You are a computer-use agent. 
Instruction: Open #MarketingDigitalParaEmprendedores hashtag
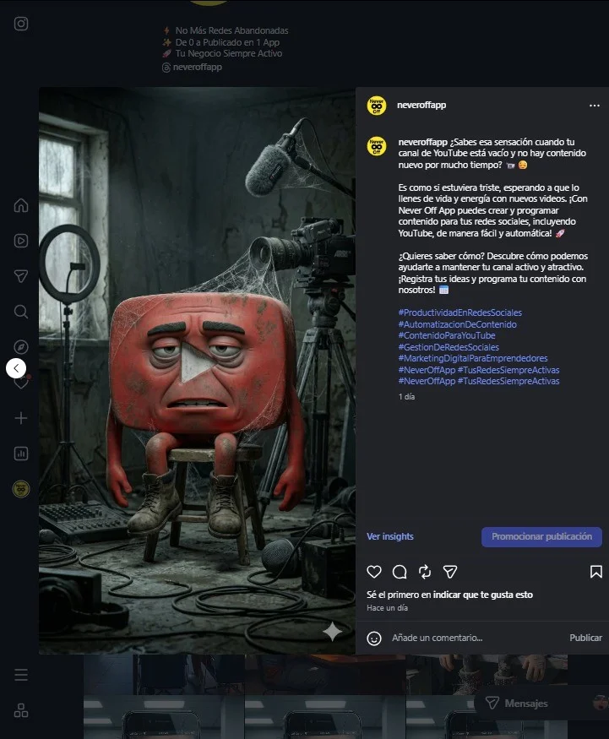(x=473, y=358)
